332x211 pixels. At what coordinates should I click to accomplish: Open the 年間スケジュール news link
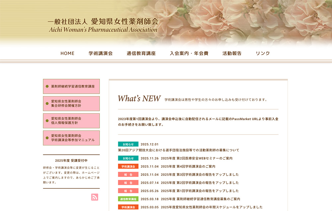211,207
